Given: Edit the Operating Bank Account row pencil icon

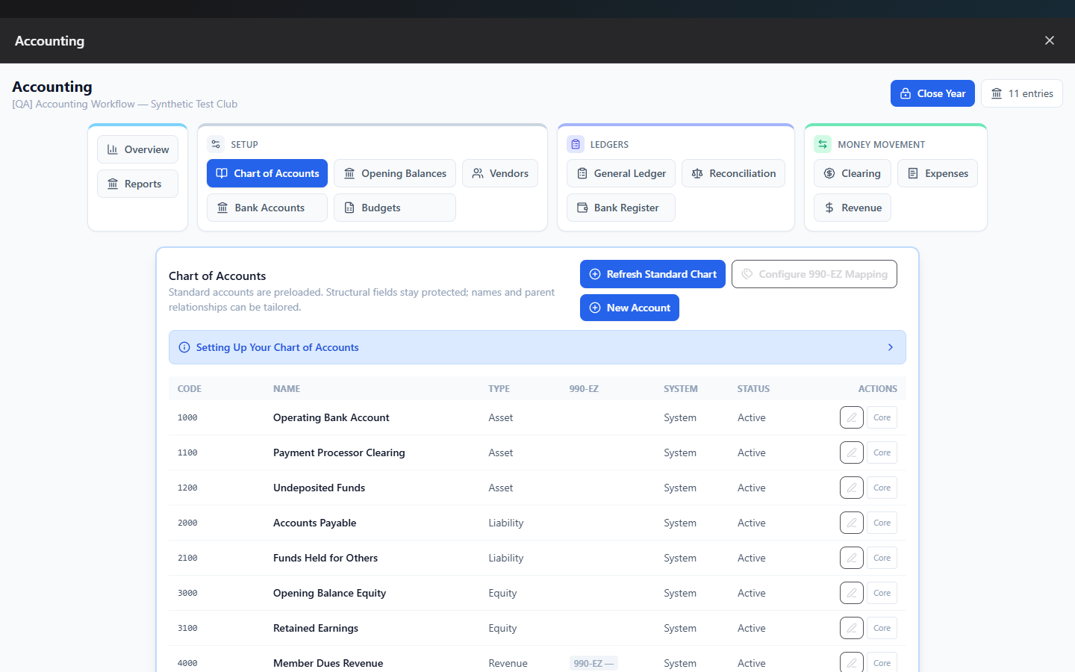Looking at the screenshot, I should [852, 417].
